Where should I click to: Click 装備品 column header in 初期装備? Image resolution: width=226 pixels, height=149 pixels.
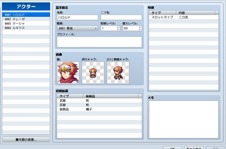(111, 96)
